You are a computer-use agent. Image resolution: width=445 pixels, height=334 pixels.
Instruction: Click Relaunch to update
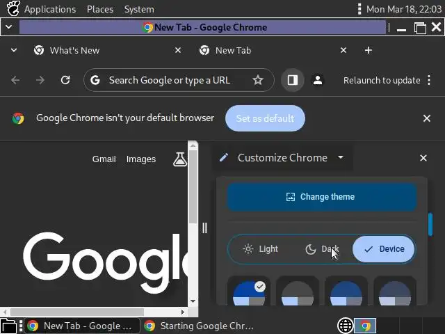coord(382,81)
